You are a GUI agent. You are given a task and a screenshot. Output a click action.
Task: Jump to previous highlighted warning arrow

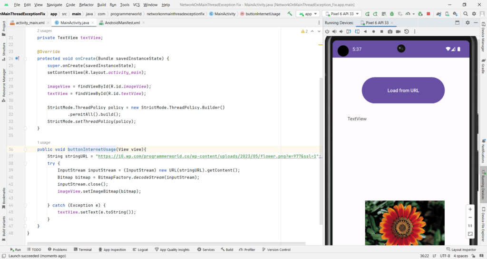coord(312,31)
